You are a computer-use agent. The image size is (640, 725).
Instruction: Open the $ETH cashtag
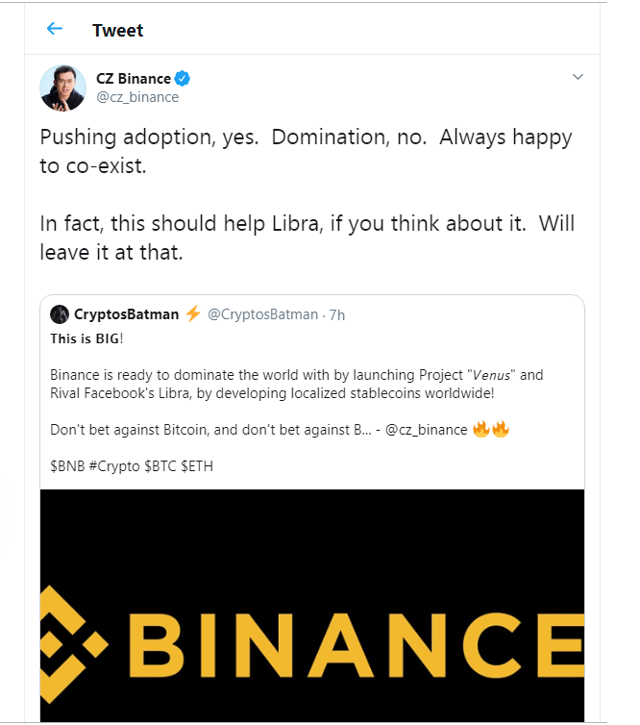pyautogui.click(x=197, y=466)
